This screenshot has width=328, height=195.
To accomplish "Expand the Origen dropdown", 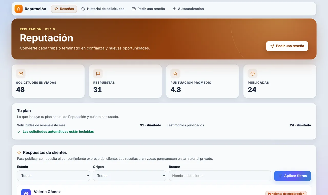I will coord(129,176).
